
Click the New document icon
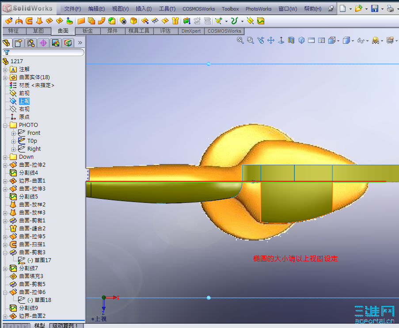(x=343, y=9)
